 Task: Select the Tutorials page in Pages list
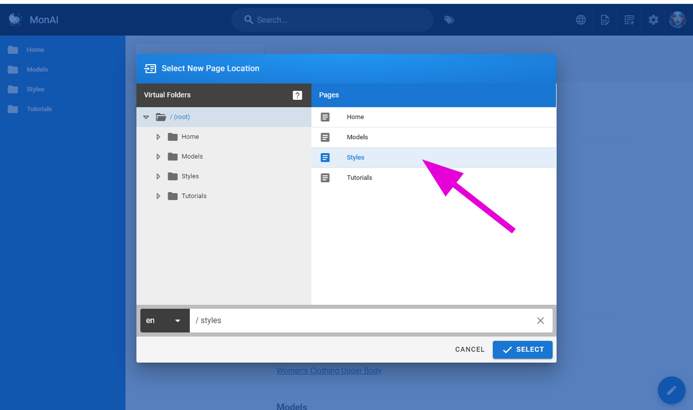click(359, 178)
